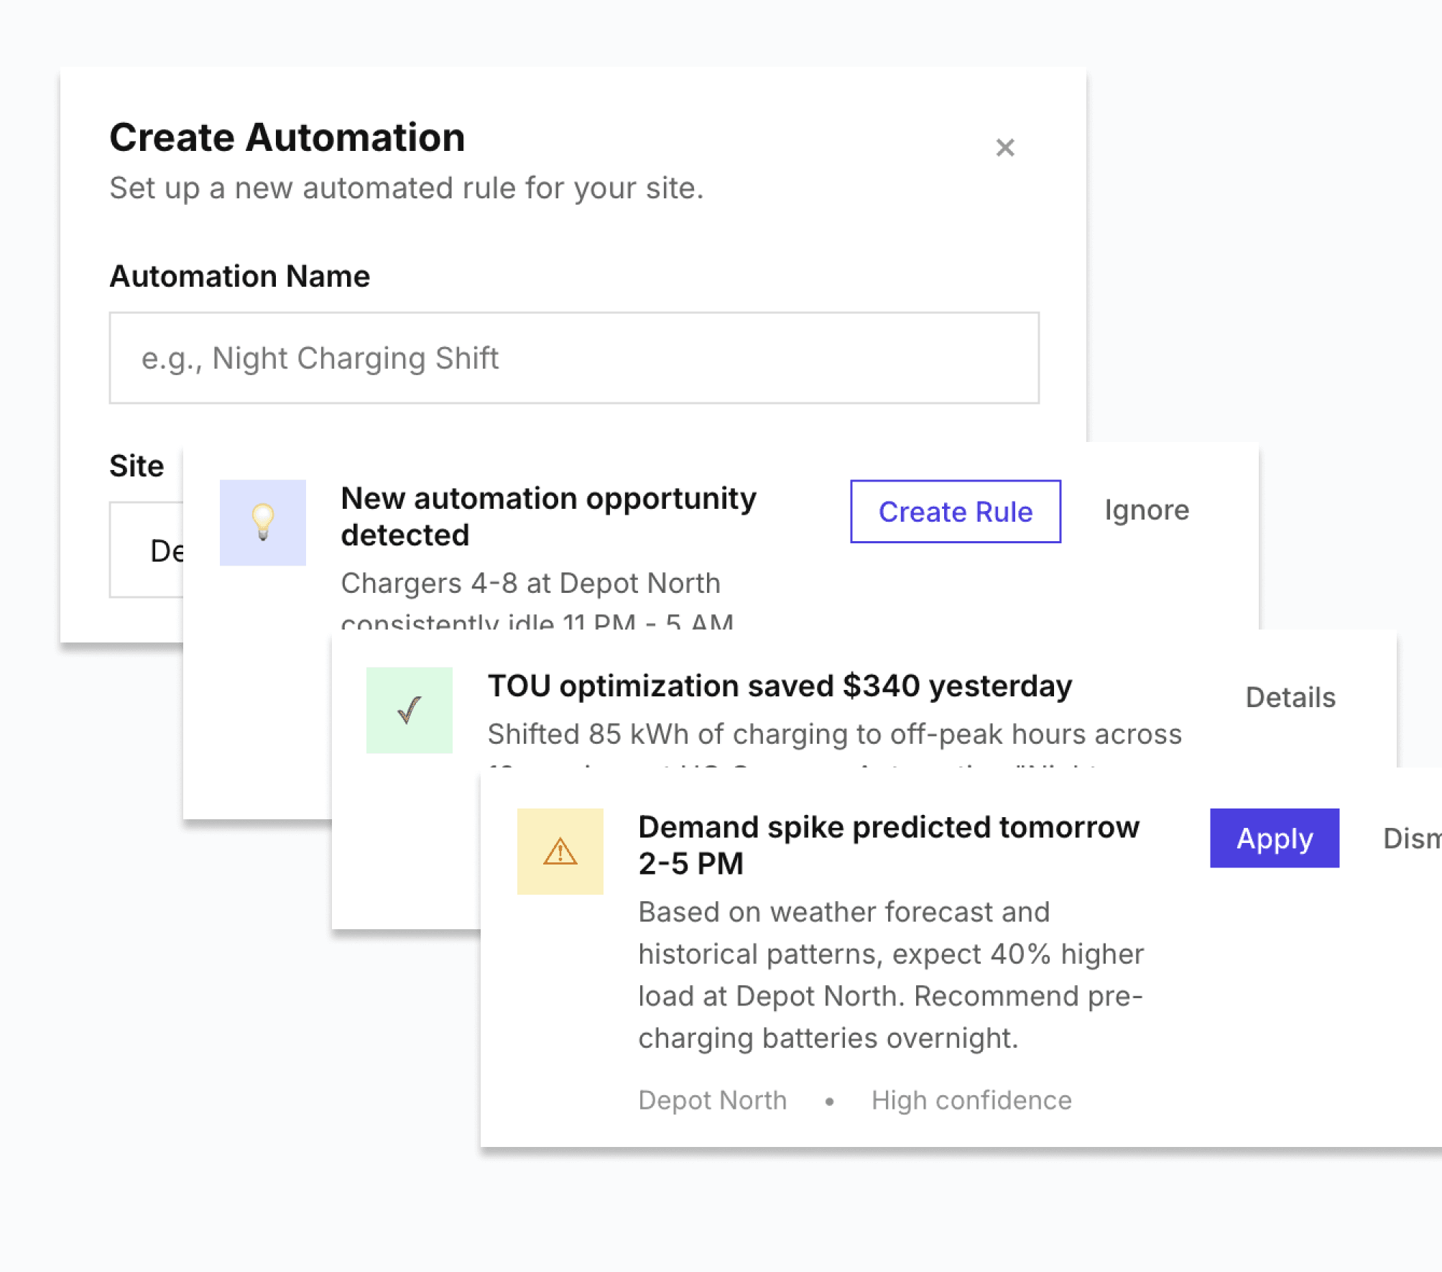This screenshot has width=1442, height=1272.
Task: Click the High confidence label
Action: pyautogui.click(x=971, y=1100)
